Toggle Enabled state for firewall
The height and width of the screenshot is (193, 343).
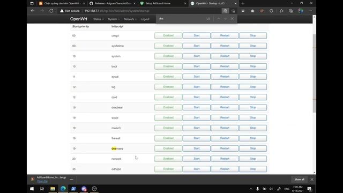[168, 138]
